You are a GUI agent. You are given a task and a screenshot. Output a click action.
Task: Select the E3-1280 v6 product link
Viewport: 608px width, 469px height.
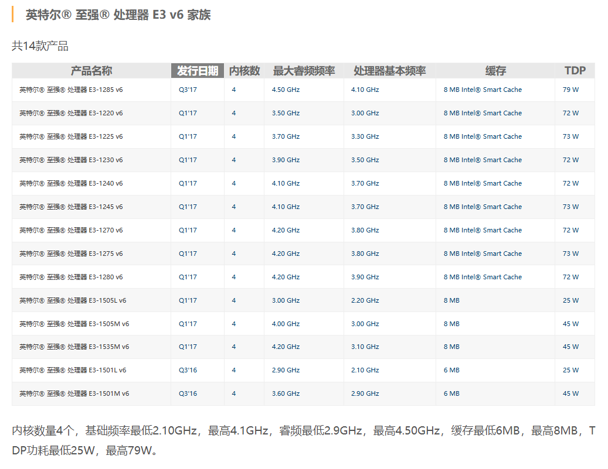(x=71, y=278)
